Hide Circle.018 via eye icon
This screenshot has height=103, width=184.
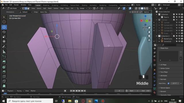tap(179, 41)
